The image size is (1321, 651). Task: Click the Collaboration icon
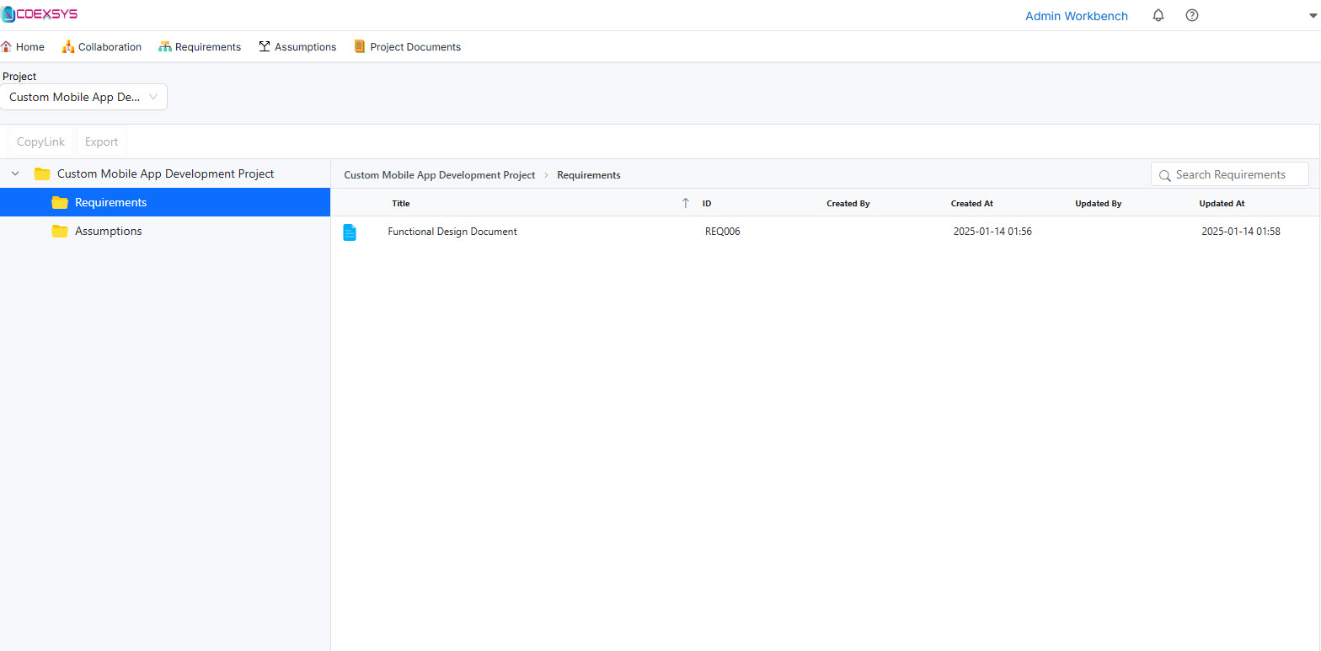(68, 46)
